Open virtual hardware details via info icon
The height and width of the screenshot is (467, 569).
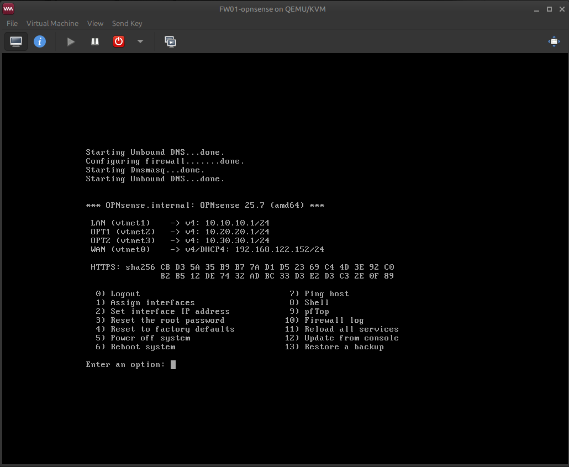pyautogui.click(x=39, y=41)
